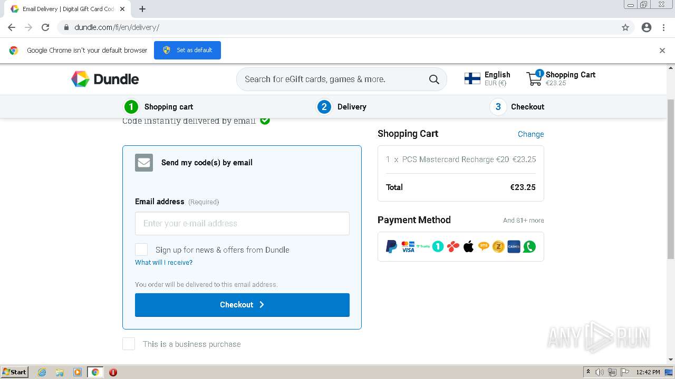Click the green phone payment icon
The image size is (675, 379).
click(x=529, y=246)
